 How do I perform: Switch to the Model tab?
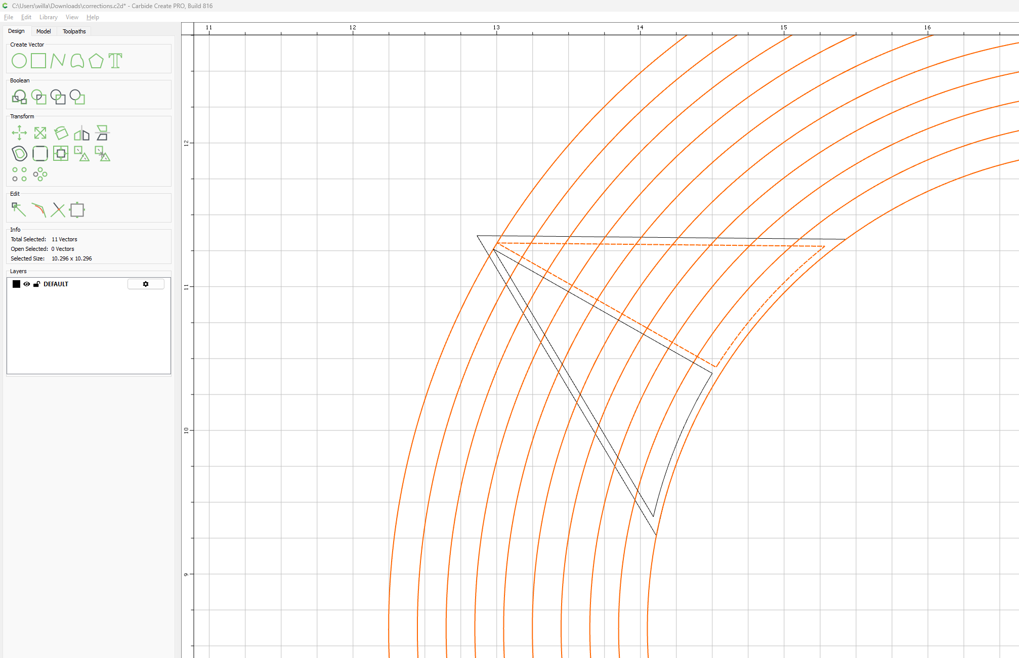[44, 31]
